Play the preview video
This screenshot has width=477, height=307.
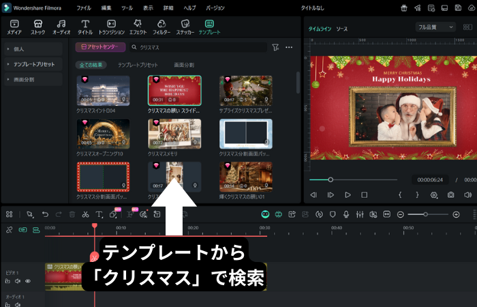[348, 195]
